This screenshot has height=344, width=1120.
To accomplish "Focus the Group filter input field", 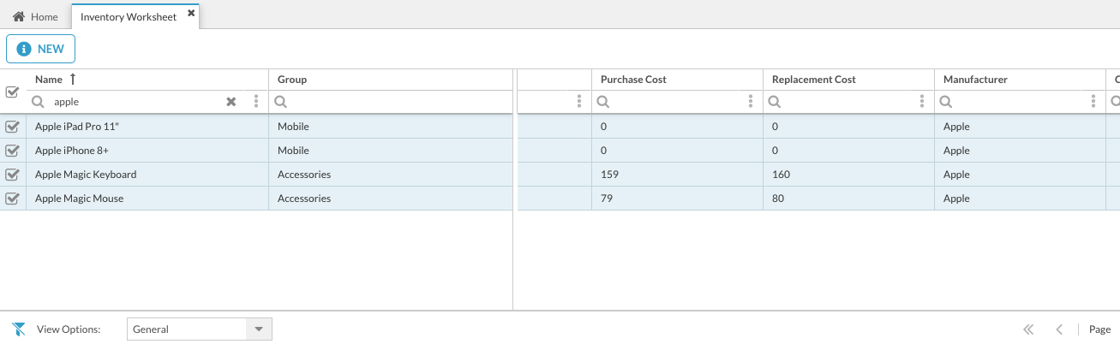I will tap(398, 102).
